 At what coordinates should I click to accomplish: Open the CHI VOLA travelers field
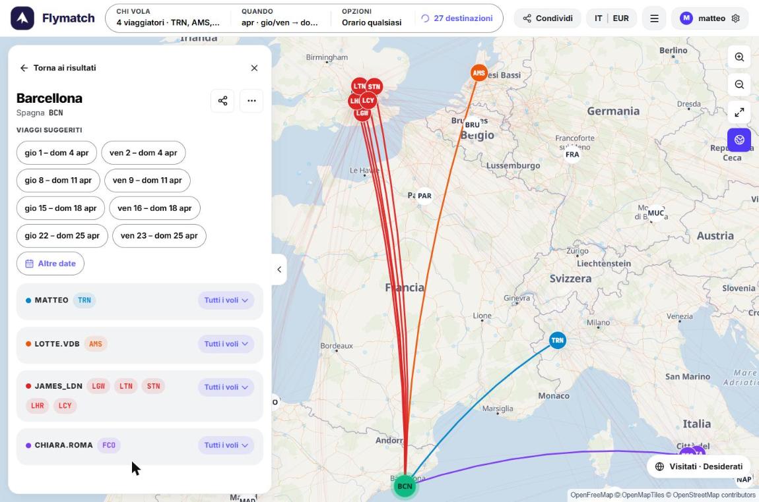tap(168, 18)
